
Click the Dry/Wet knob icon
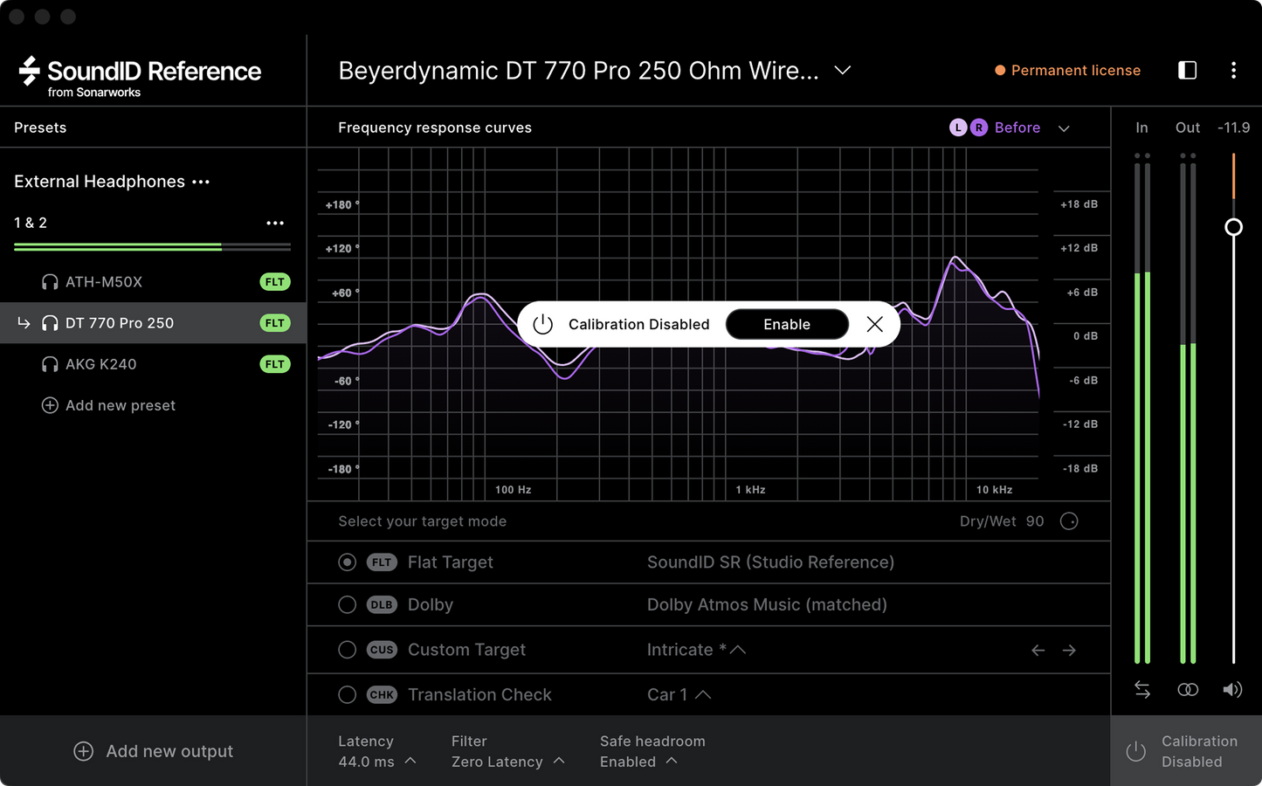click(1069, 521)
